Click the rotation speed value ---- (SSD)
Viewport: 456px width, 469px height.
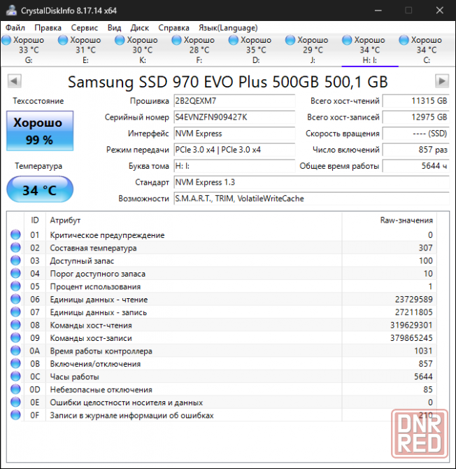point(415,134)
